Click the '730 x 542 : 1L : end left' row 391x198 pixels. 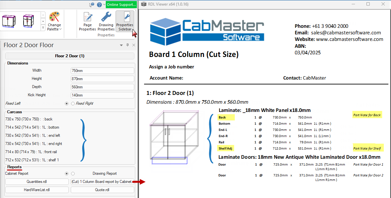33,135
